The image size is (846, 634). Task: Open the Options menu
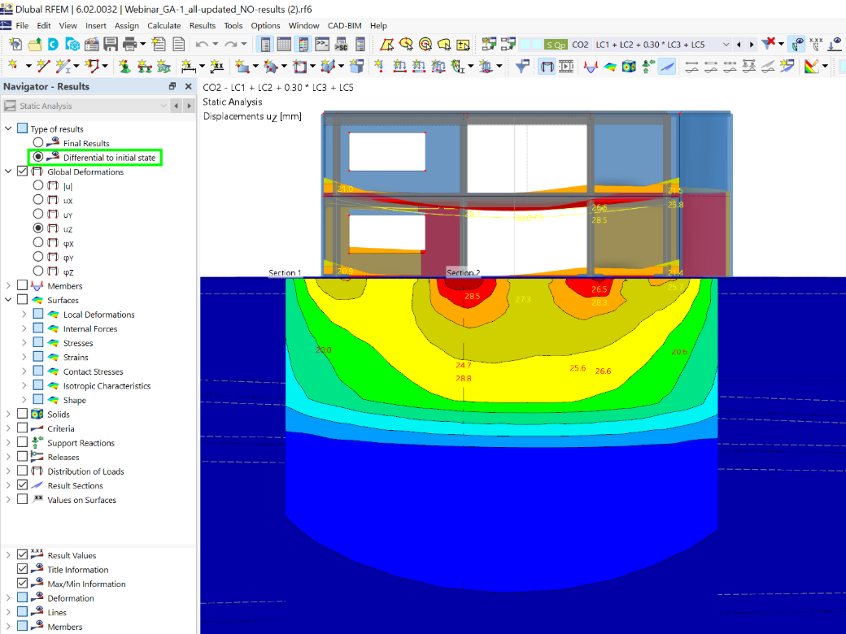pyautogui.click(x=265, y=25)
